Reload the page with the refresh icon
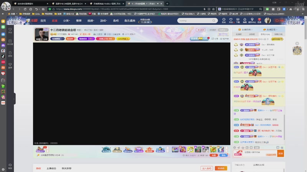This screenshot has height=172, width=307. (25, 9)
